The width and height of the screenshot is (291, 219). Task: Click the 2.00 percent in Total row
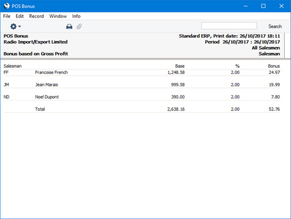[x=235, y=109]
